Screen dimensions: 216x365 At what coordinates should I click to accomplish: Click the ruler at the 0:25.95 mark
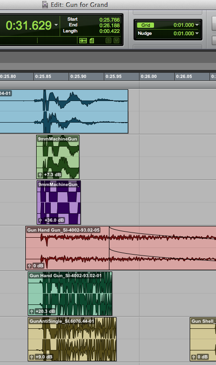tap(113, 77)
